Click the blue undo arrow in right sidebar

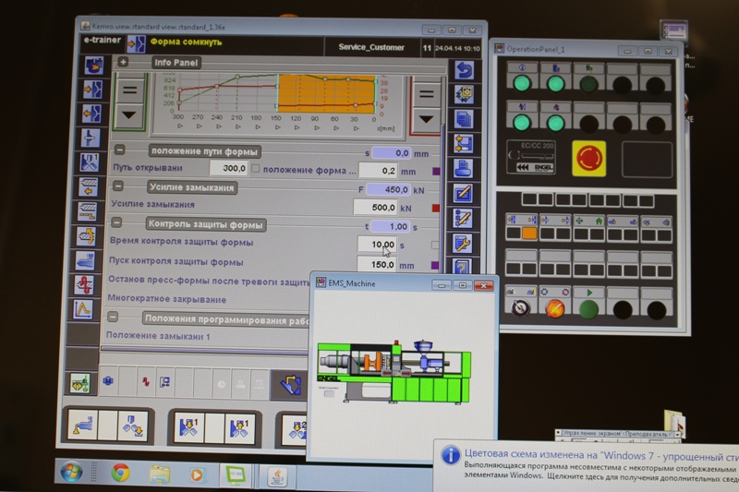[x=463, y=69]
